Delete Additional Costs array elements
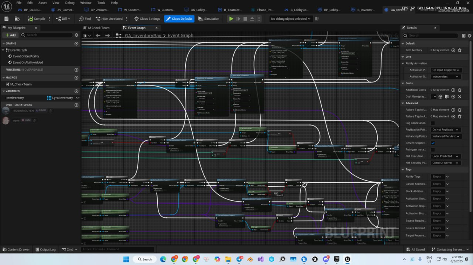The height and width of the screenshot is (265, 473). pos(460,90)
